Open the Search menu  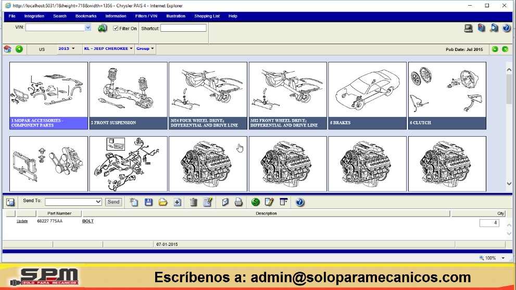(x=60, y=16)
